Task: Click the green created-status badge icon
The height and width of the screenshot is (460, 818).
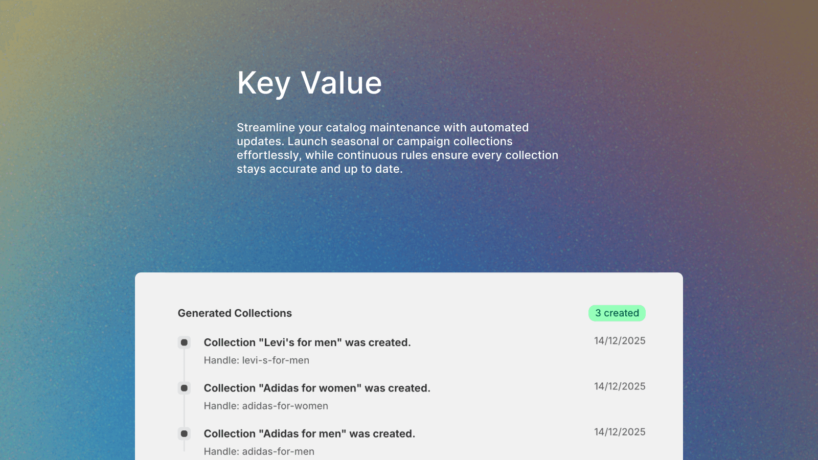Action: 617,313
